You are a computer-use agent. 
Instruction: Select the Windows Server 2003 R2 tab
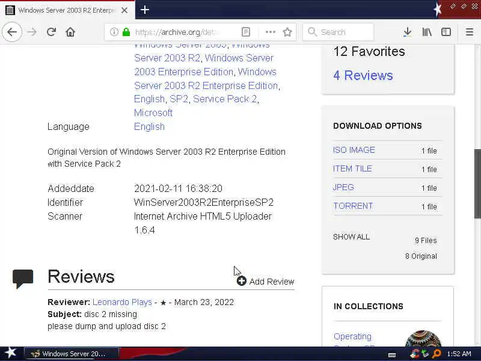coord(67,10)
